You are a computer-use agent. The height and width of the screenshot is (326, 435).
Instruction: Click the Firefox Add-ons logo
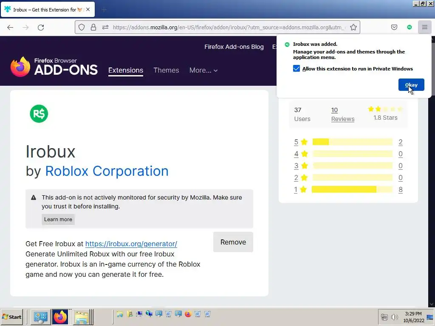(x=54, y=67)
